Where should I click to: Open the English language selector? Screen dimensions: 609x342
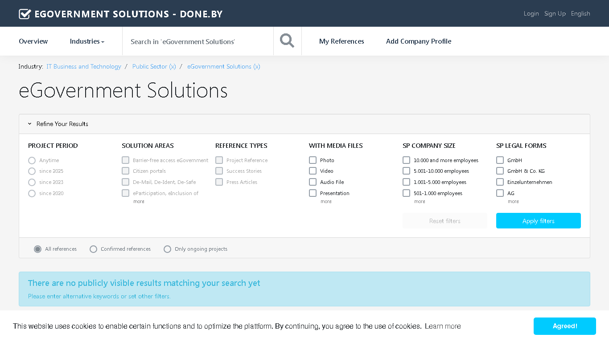point(580,14)
